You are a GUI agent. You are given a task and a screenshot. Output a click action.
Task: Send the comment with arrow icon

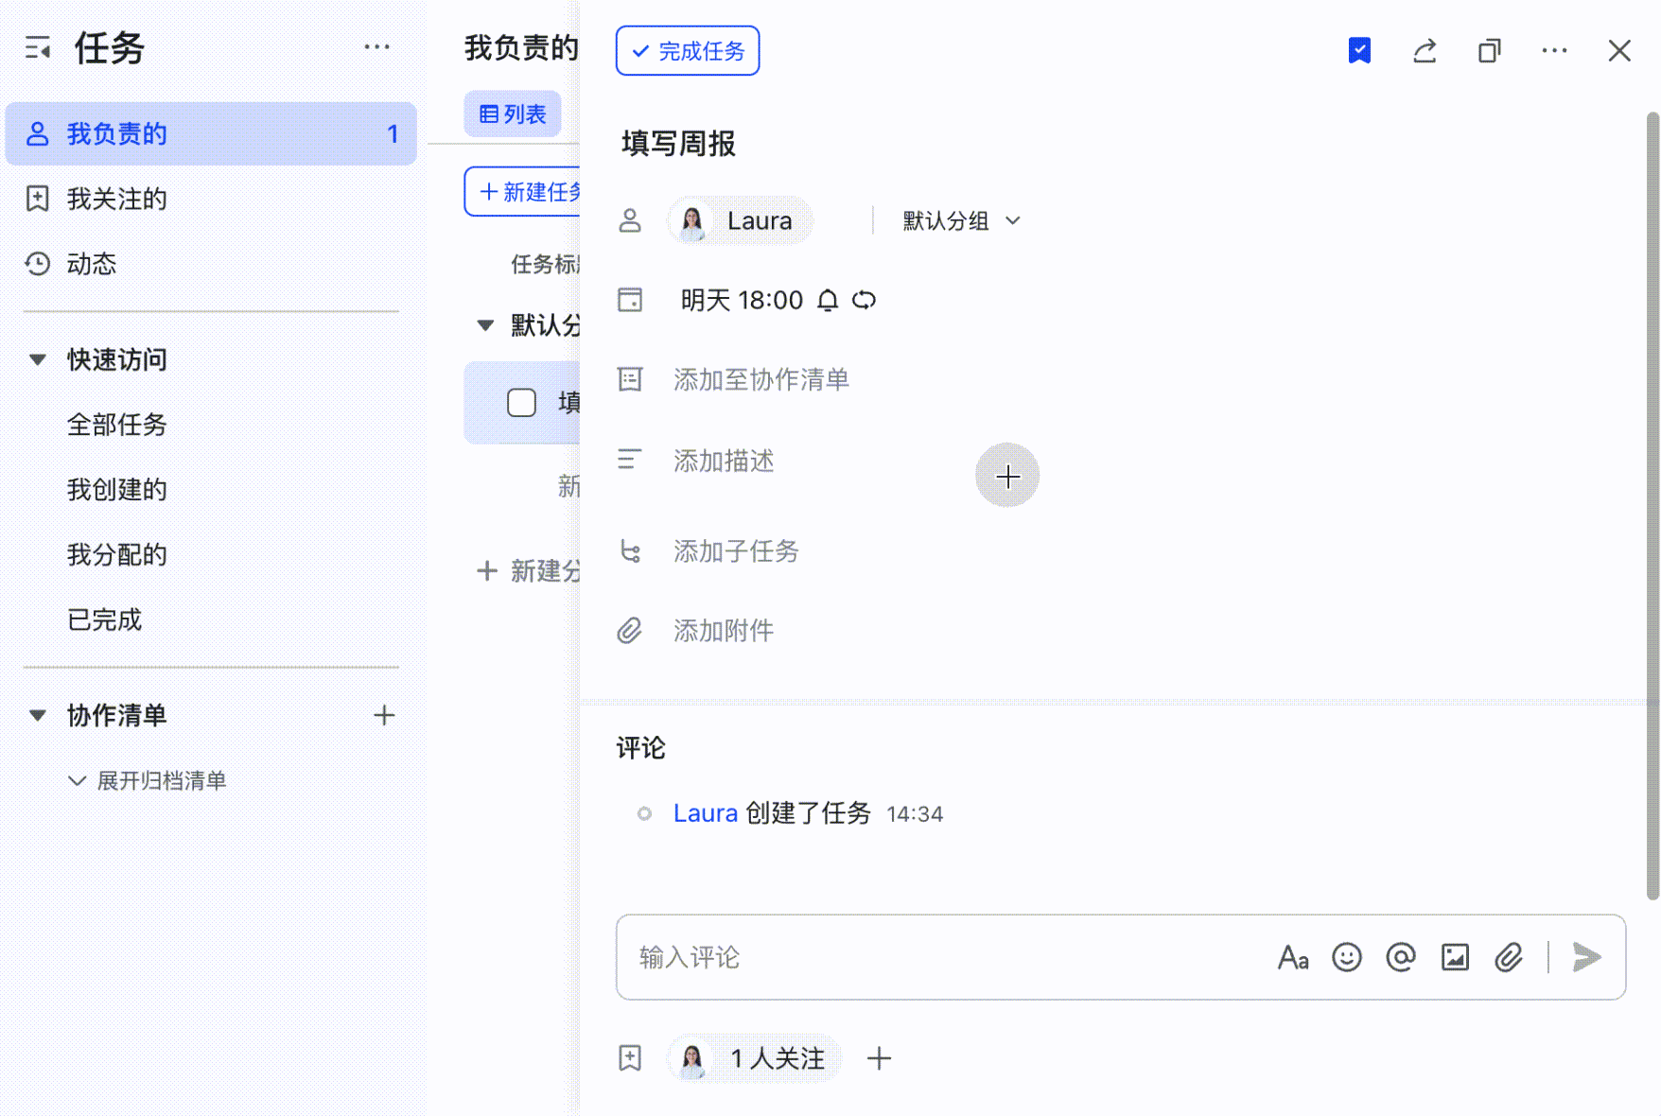1586,957
